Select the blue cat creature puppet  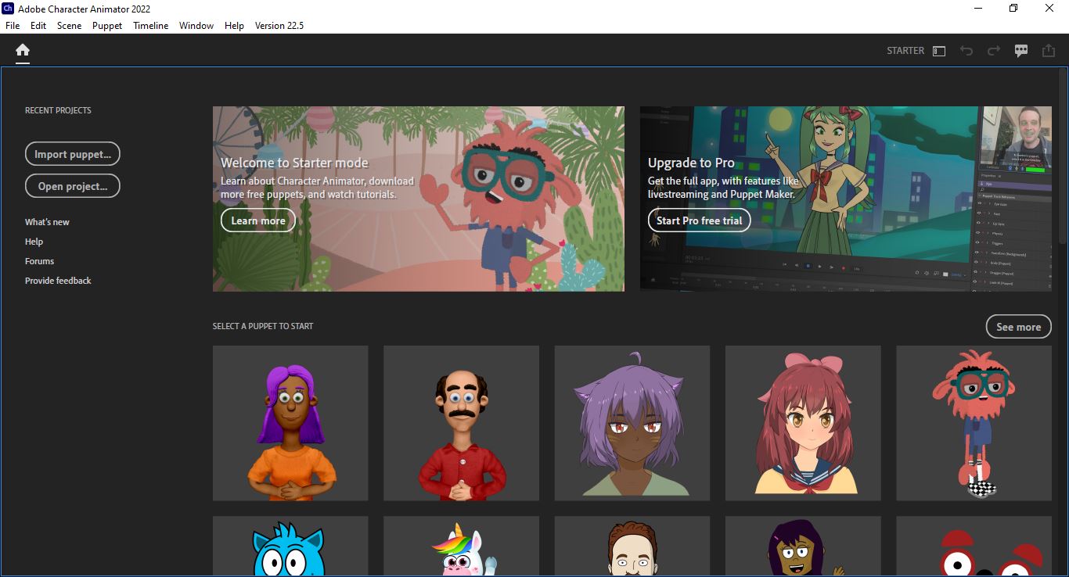(290, 546)
